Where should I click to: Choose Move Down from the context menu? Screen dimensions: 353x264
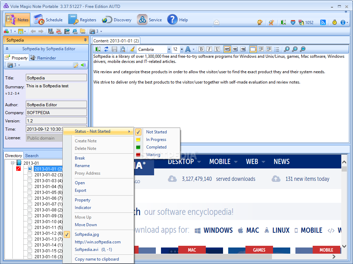[86, 225]
